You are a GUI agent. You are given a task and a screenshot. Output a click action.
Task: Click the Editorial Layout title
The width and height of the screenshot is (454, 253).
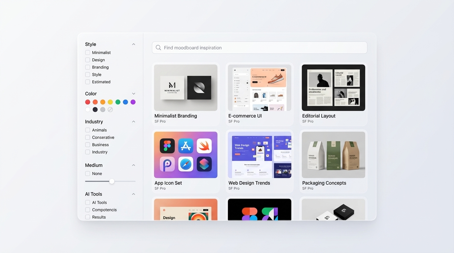(319, 116)
